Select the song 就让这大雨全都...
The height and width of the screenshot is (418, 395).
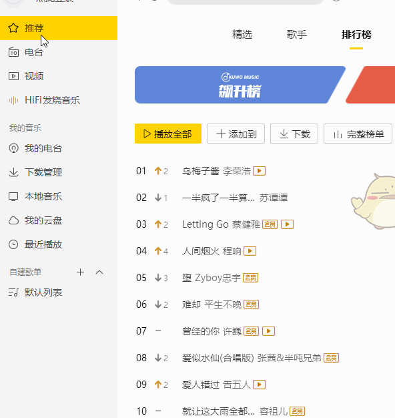tap(218, 411)
